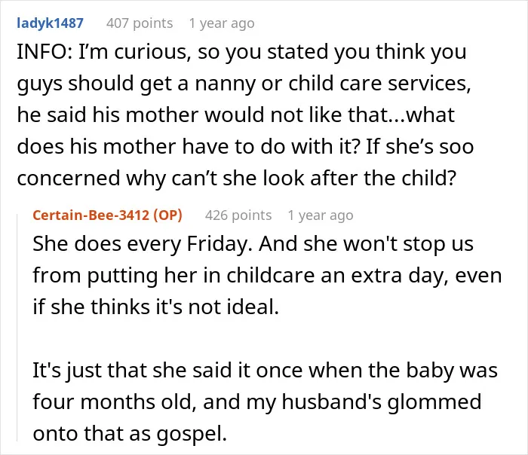
Task: Click the line starting 'It's just that she said'
Action: click(265, 371)
